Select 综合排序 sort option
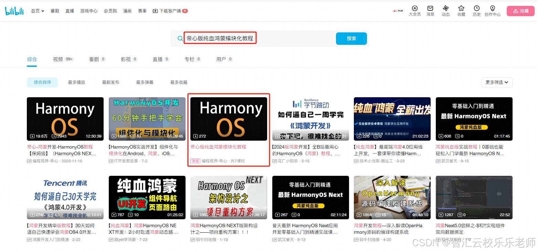This screenshot has height=252, width=537. coord(42,82)
